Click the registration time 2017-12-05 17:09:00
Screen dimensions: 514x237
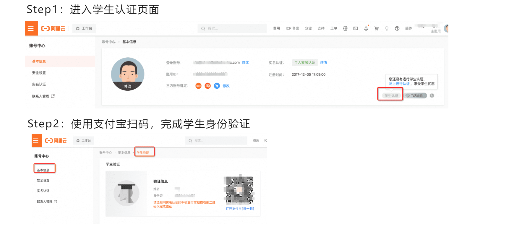[x=309, y=75]
